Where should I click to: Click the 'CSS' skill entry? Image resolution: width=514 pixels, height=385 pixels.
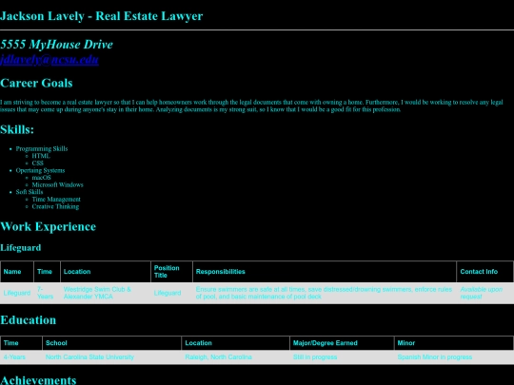coord(38,164)
